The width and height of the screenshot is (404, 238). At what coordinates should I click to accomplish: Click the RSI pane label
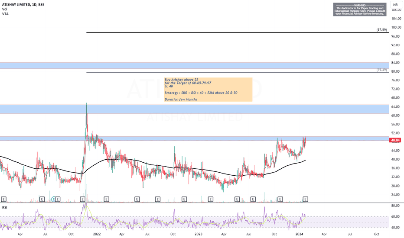[x=5, y=207]
